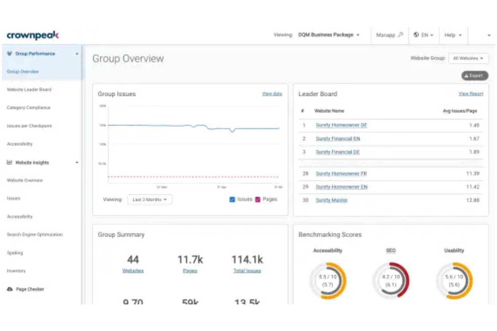Open Website Overview menu item
Image resolution: width=497 pixels, height=331 pixels.
click(x=25, y=180)
